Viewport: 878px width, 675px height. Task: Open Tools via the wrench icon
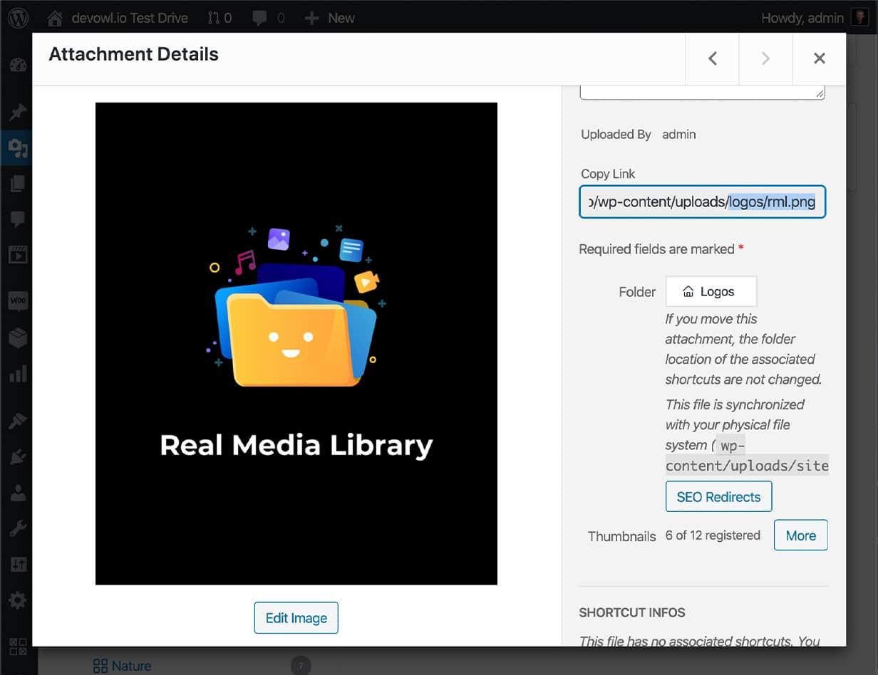(17, 528)
